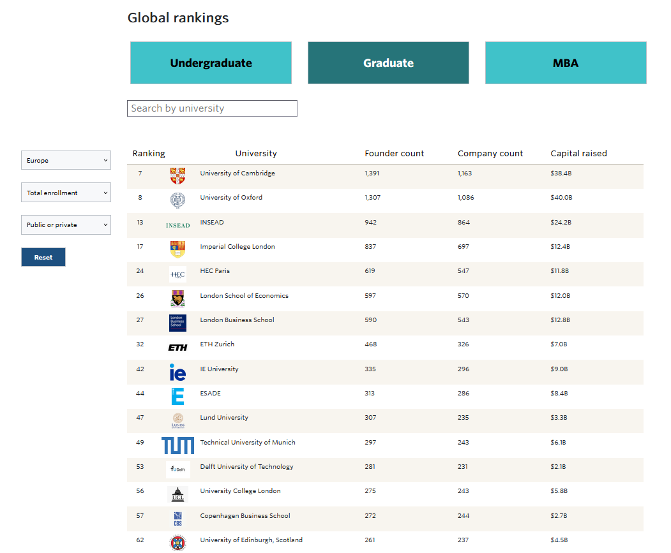
Task: Click Oxford's company count 1,086
Action: point(465,198)
